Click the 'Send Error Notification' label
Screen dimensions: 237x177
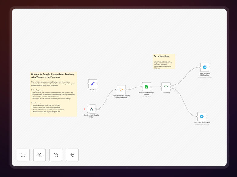(x=202, y=123)
